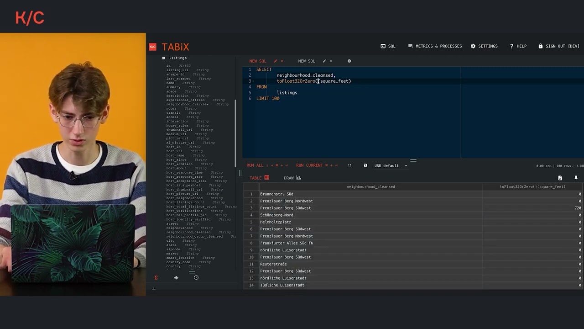Click the sidebar bottom drag handle lines
584x329 pixels.
(192, 272)
